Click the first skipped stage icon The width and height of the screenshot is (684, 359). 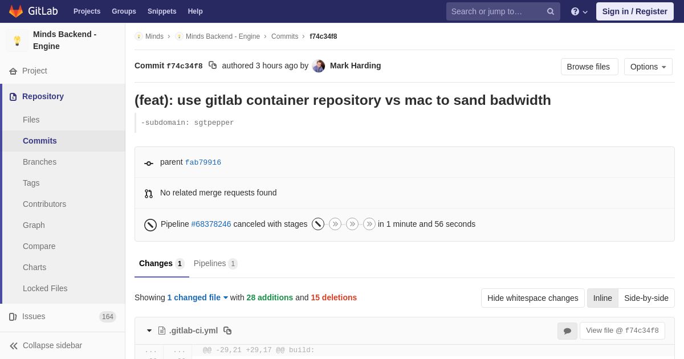point(335,225)
